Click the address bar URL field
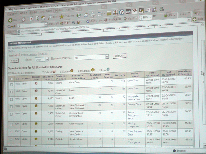206x154 pixels. click(x=104, y=25)
